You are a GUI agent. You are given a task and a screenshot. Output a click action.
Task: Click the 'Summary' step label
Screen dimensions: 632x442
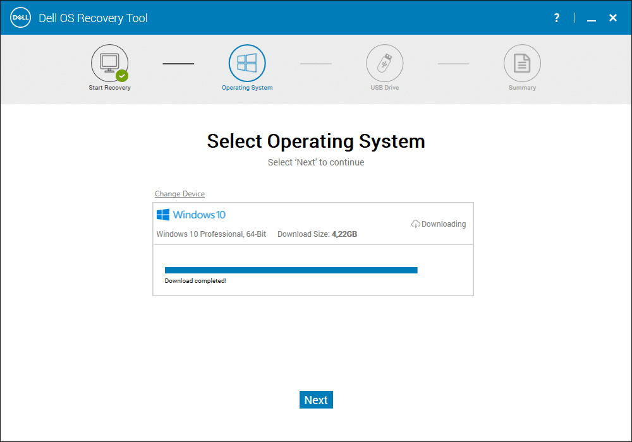click(522, 87)
